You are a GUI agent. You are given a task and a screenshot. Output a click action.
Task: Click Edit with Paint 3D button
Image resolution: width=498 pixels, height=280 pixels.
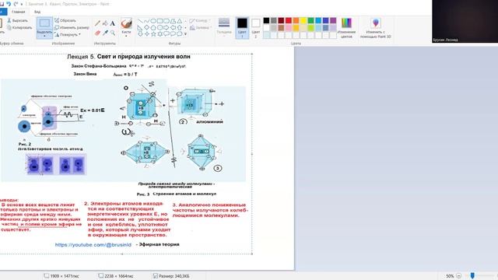pyautogui.click(x=375, y=28)
